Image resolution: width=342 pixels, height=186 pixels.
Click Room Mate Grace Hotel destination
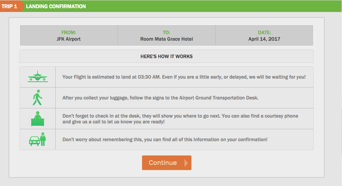click(166, 39)
